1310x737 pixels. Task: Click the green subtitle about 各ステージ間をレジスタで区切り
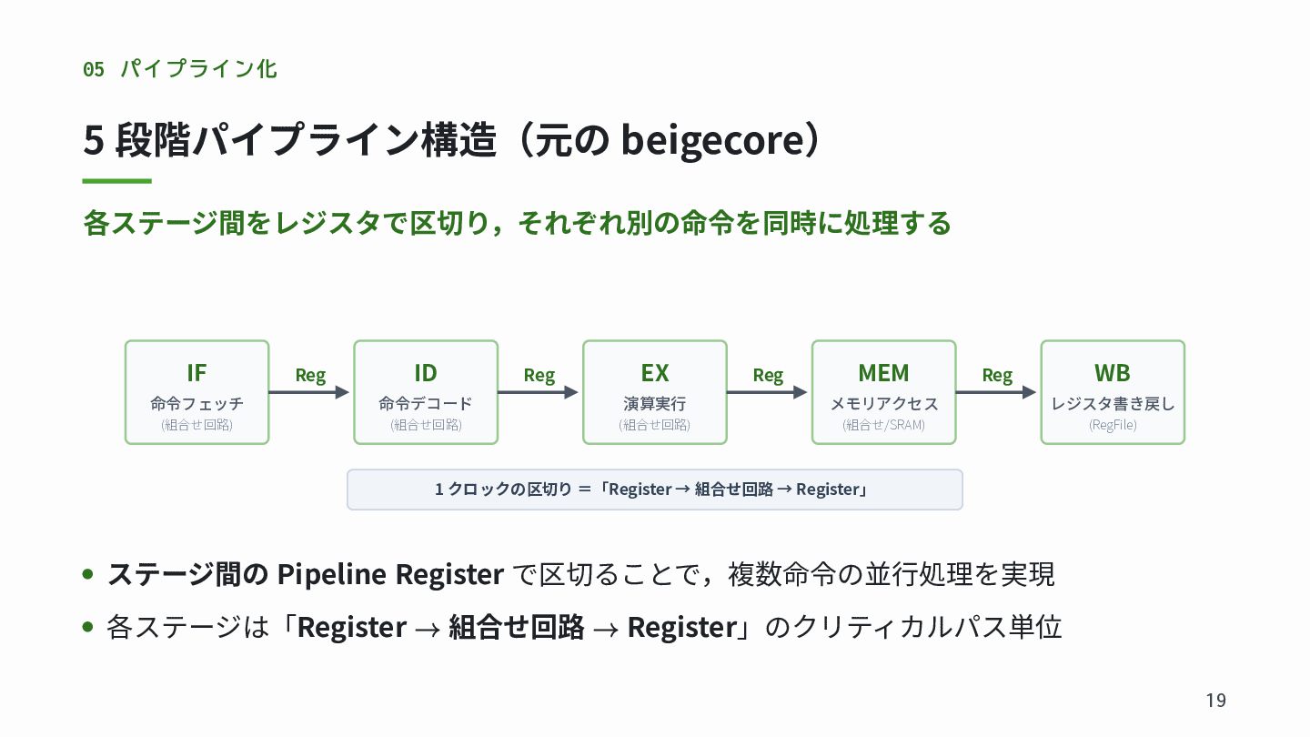click(x=517, y=223)
